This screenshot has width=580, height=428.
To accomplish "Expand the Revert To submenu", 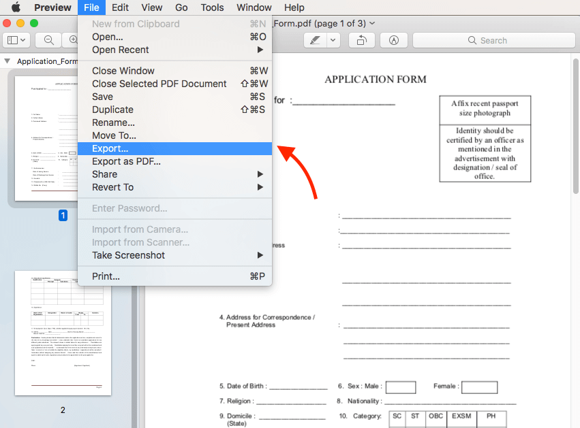I will (174, 187).
